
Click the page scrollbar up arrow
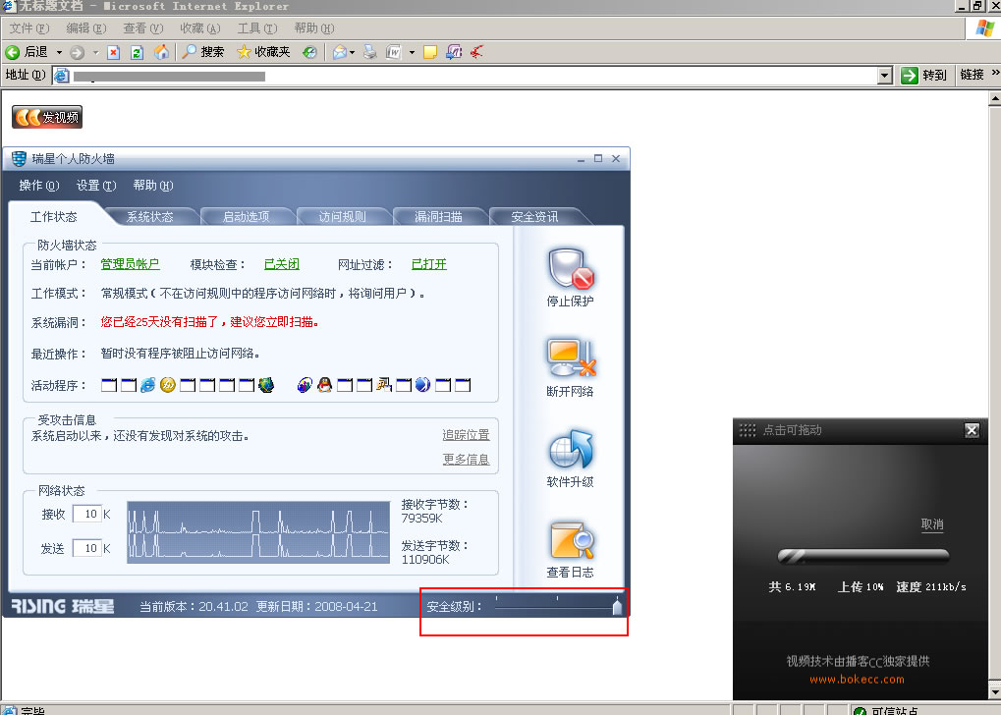pos(995,98)
